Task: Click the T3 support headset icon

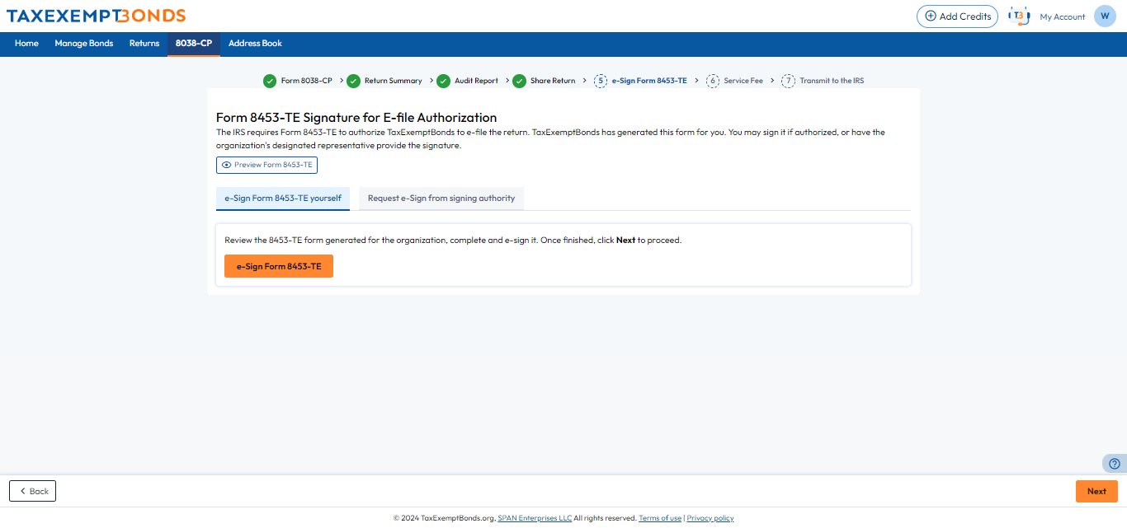Action: pos(1019,16)
